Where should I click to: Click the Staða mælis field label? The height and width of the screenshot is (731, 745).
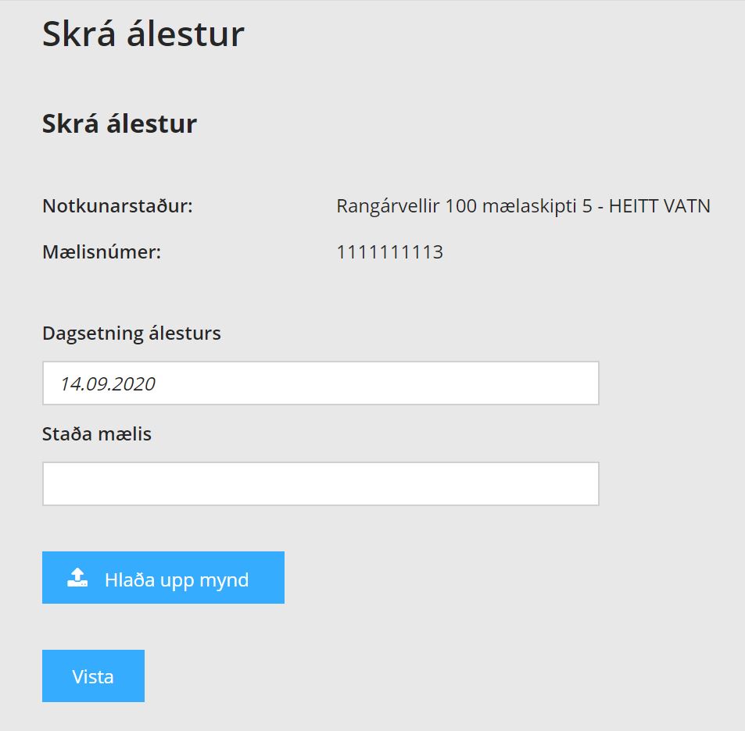(x=97, y=434)
